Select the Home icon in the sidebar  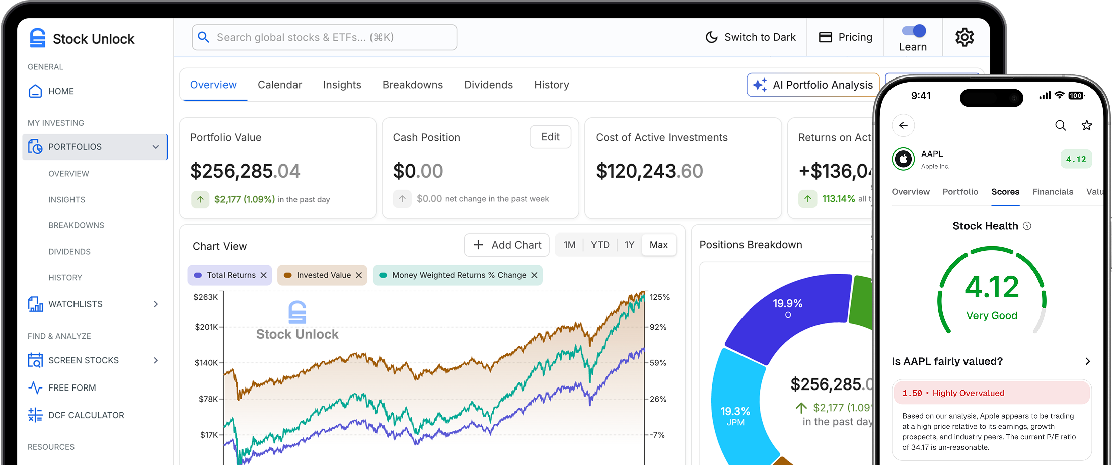[x=35, y=91]
